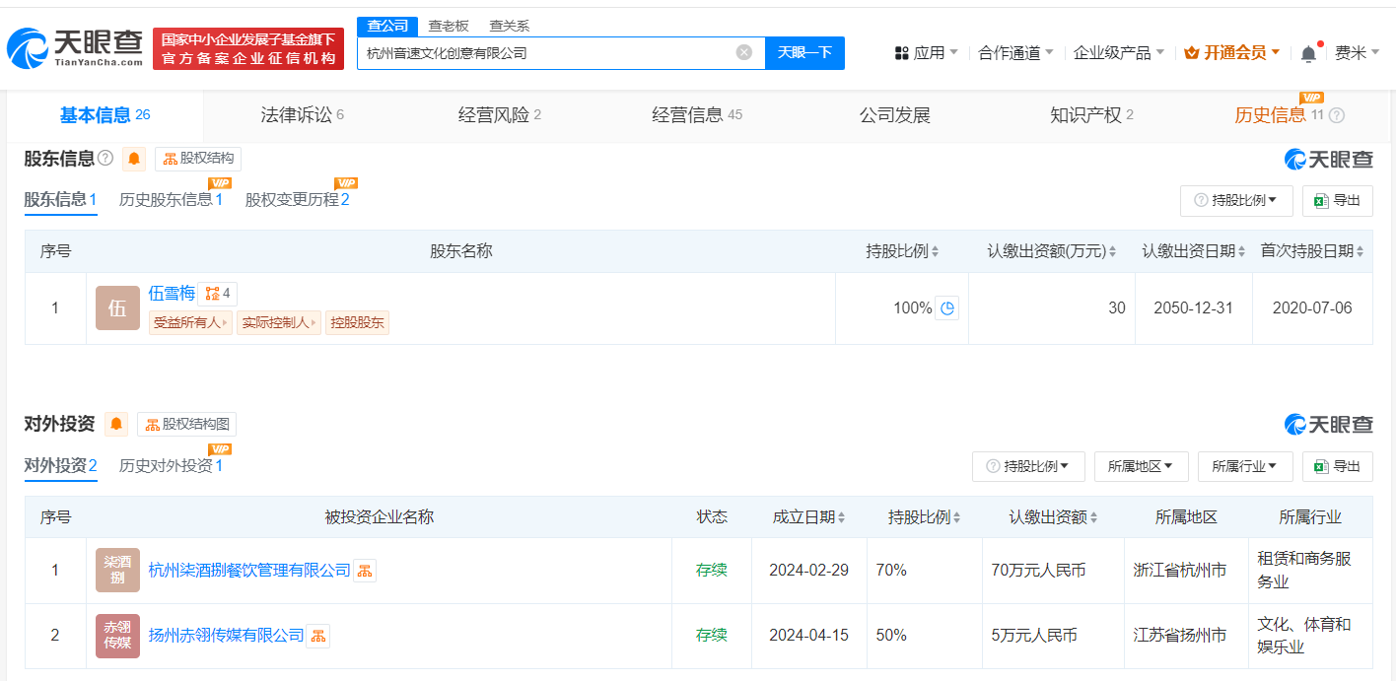Image resolution: width=1396 pixels, height=681 pixels.
Task: Open the 知识产权 tab
Action: pos(1091,115)
